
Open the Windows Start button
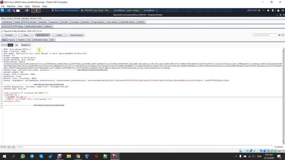(x=4, y=156)
